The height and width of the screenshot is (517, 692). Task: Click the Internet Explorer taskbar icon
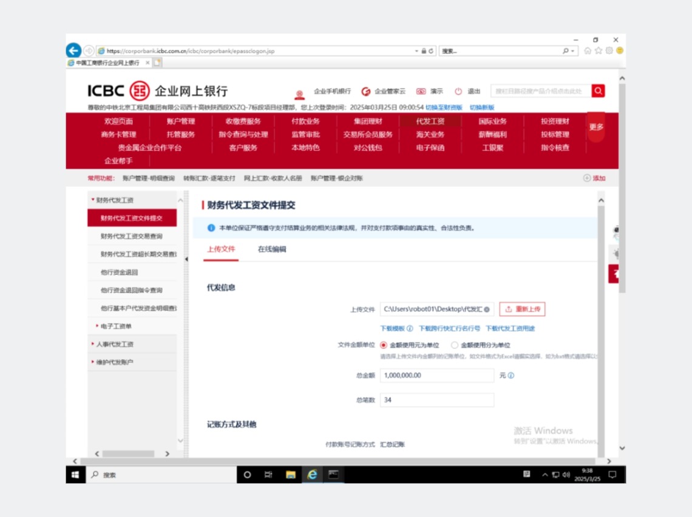pyautogui.click(x=313, y=475)
